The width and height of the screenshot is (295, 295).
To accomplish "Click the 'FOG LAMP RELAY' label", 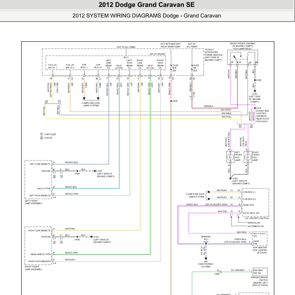I will 242,49.
